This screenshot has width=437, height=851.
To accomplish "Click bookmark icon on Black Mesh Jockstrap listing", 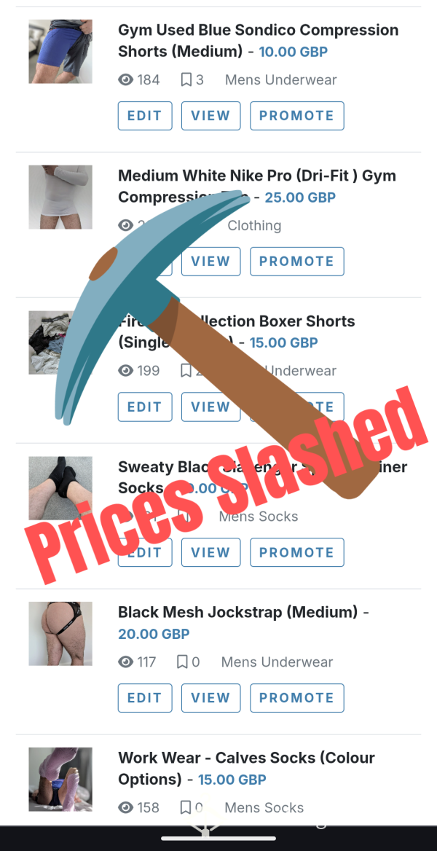I will [x=182, y=662].
